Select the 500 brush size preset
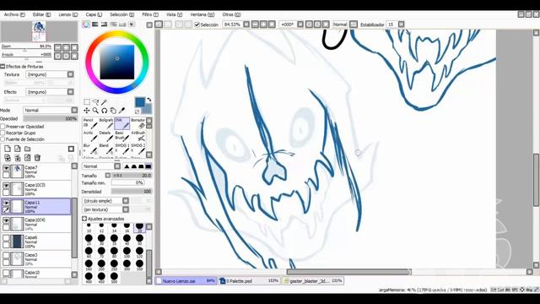The image size is (540, 304). 114,277
